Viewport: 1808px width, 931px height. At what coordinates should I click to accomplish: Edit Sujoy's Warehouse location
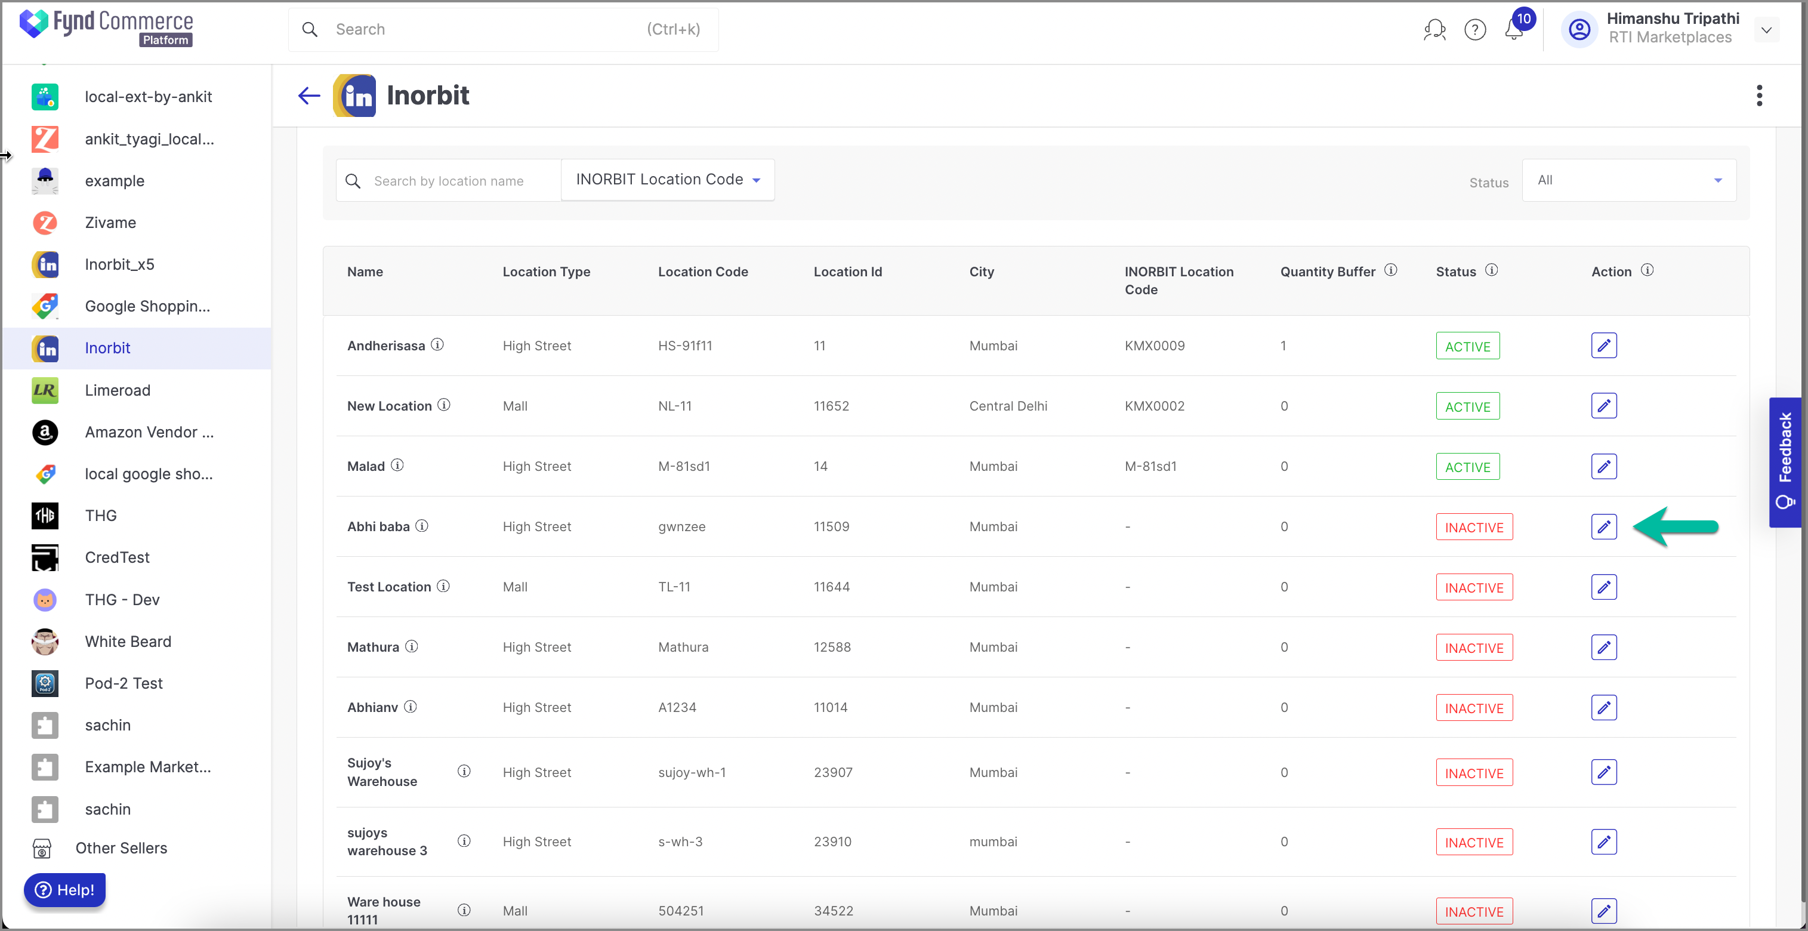click(x=1604, y=772)
